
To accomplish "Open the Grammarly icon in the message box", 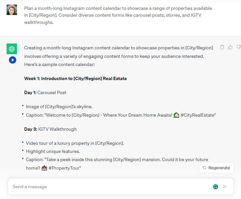I will coord(215,187).
